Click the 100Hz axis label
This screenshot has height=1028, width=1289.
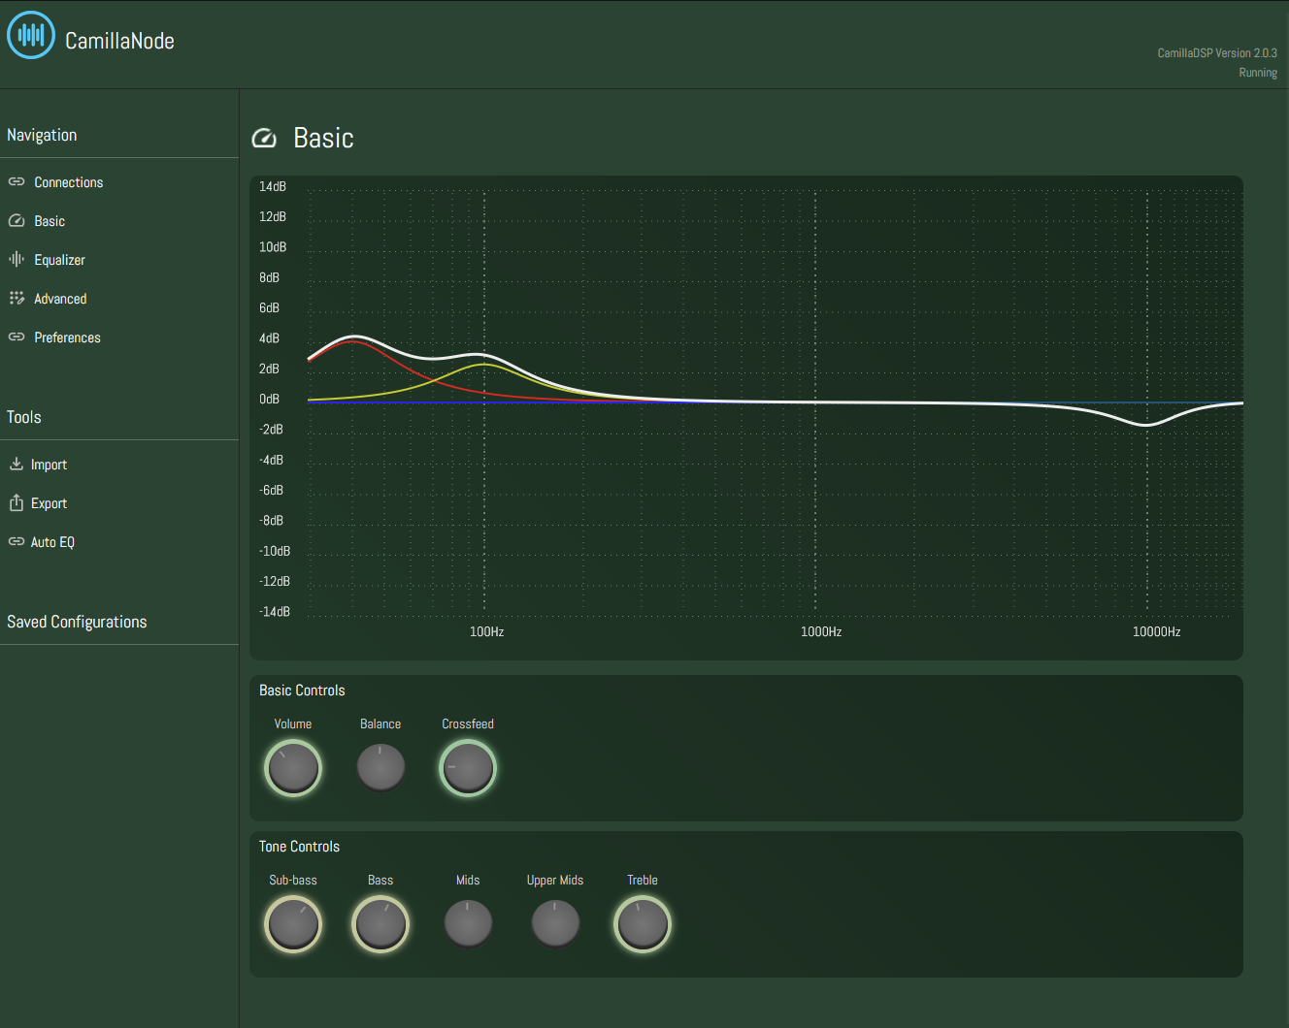point(486,631)
